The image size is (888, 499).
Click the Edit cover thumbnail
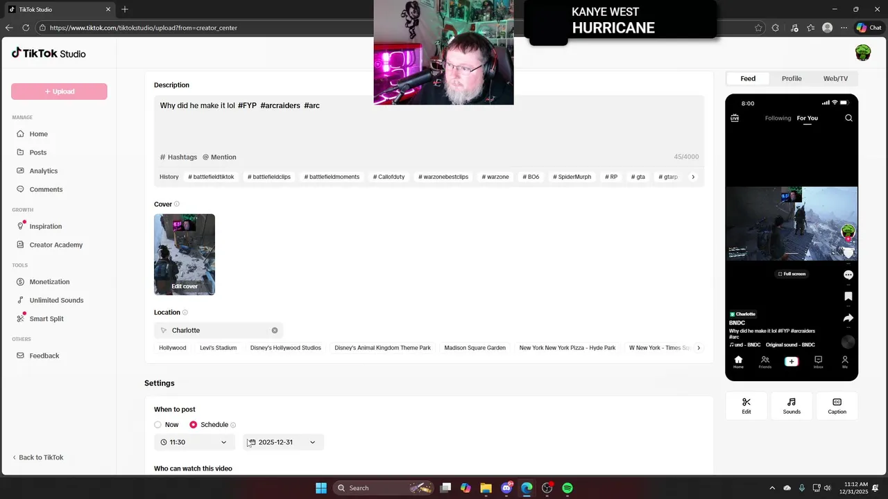[x=185, y=254]
